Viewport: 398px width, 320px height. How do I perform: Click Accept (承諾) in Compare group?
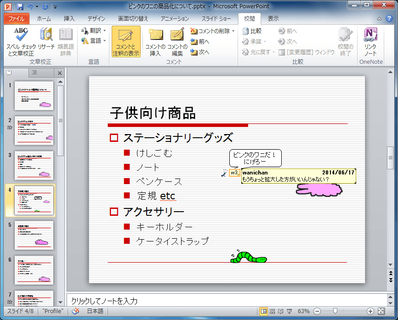pyautogui.click(x=254, y=41)
